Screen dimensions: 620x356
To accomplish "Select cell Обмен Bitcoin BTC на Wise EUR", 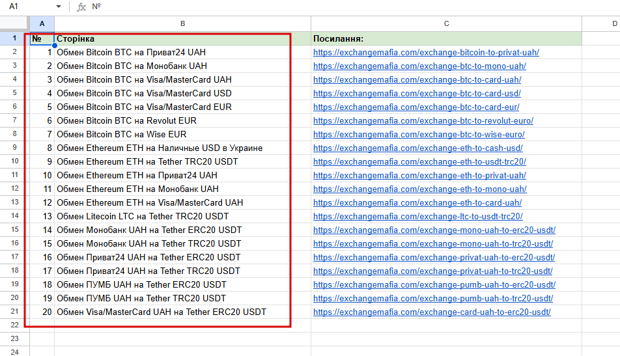I will [182, 134].
